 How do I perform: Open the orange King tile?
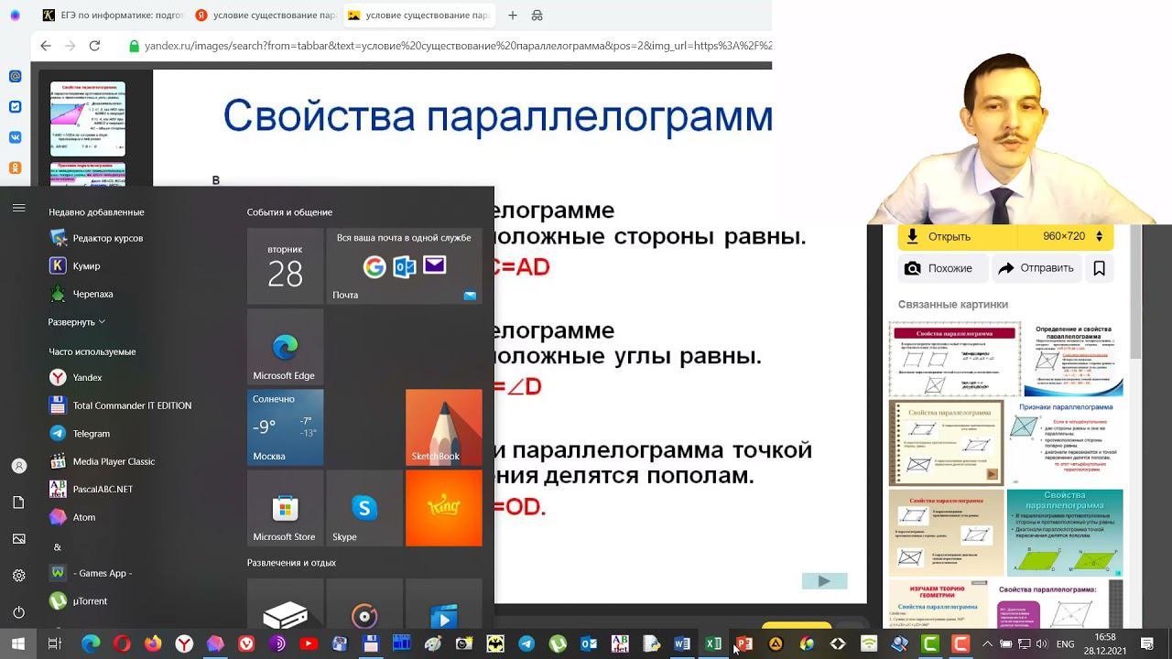pos(444,508)
